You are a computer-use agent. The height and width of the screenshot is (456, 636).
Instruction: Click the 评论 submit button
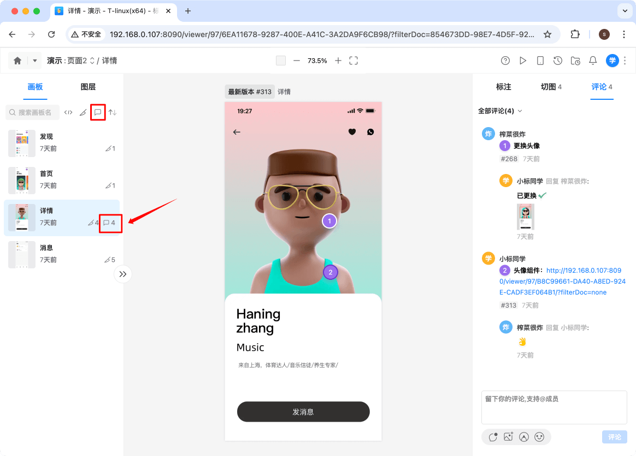click(615, 437)
